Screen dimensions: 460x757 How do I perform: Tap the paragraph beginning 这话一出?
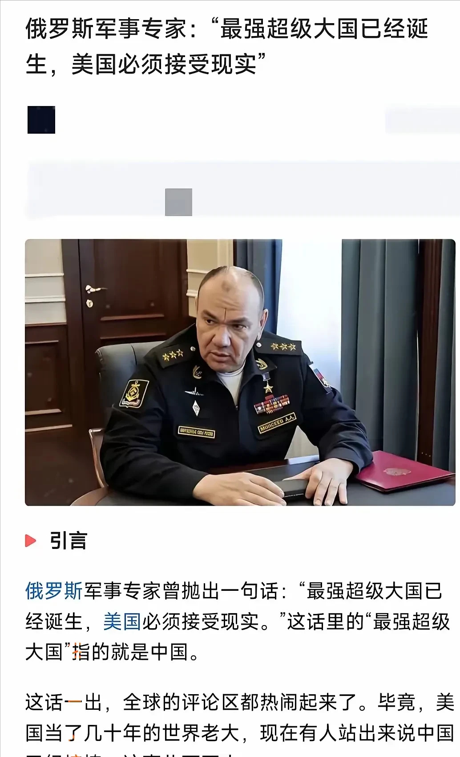click(x=240, y=724)
